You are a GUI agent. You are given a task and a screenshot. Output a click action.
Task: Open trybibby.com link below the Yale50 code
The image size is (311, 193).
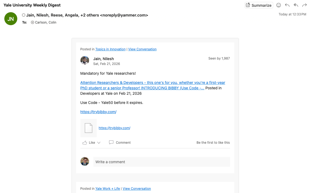(98, 112)
